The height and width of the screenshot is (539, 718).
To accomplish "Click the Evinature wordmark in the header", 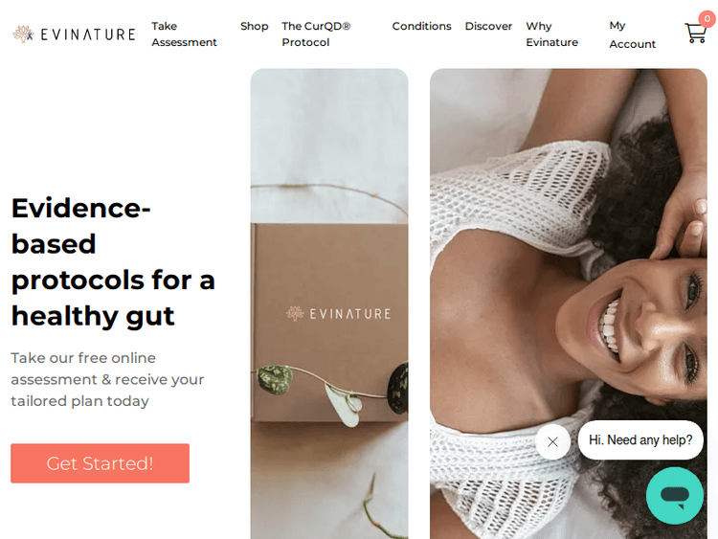I will (x=88, y=34).
